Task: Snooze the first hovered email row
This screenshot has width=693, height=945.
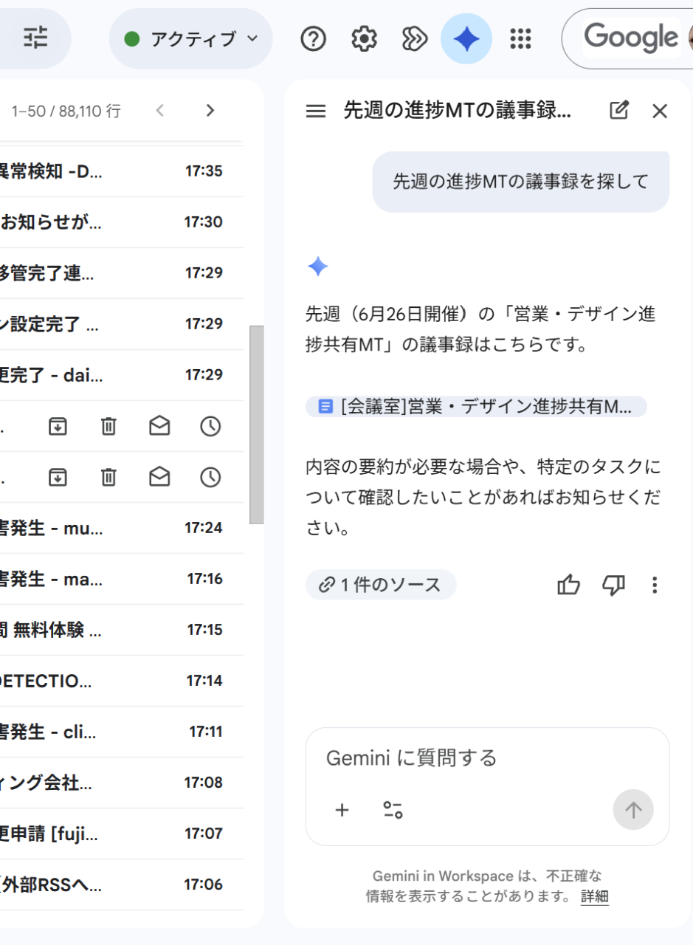Action: click(x=211, y=426)
